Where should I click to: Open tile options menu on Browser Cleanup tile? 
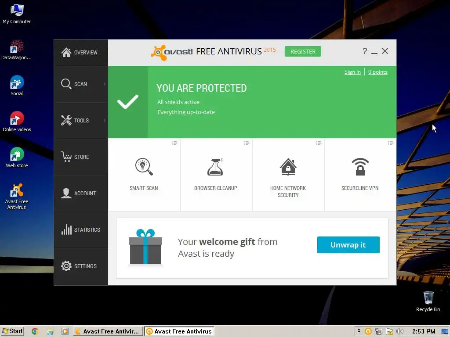coord(246,143)
